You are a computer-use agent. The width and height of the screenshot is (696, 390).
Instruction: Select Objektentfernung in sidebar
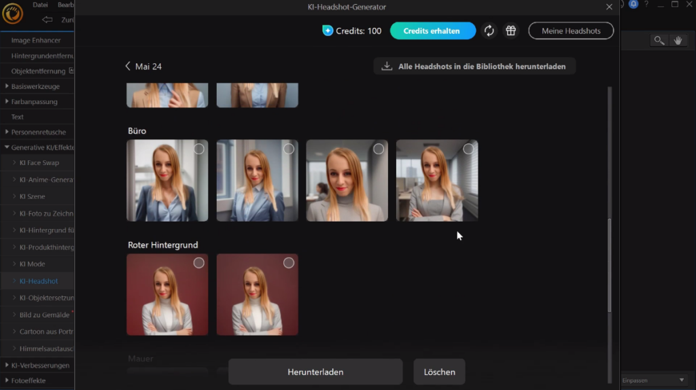click(x=38, y=71)
